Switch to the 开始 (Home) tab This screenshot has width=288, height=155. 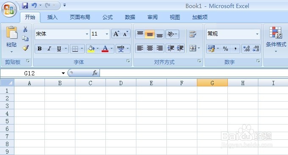(x=30, y=17)
